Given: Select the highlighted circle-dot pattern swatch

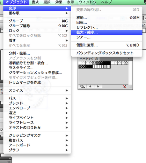Looking at the screenshot, I should [x=94, y=63].
